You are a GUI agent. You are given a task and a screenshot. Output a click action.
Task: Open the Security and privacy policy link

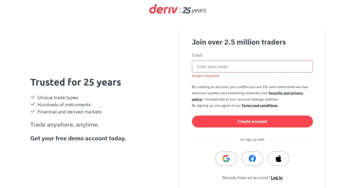(x=286, y=93)
